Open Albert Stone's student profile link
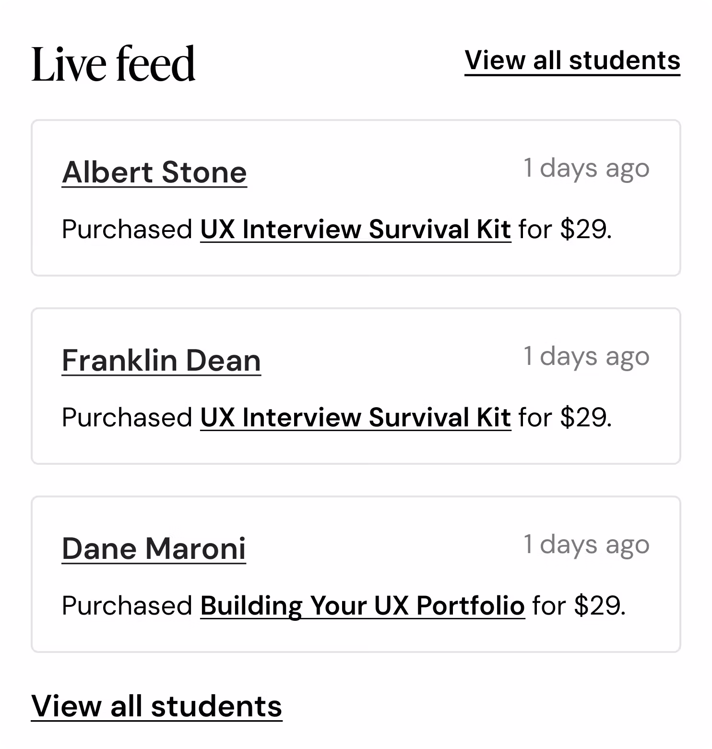The image size is (712, 749). 154,172
